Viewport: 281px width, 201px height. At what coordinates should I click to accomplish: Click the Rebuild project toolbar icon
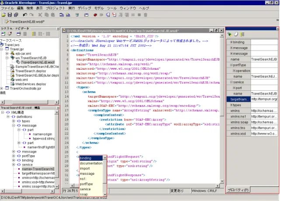pos(68,15)
